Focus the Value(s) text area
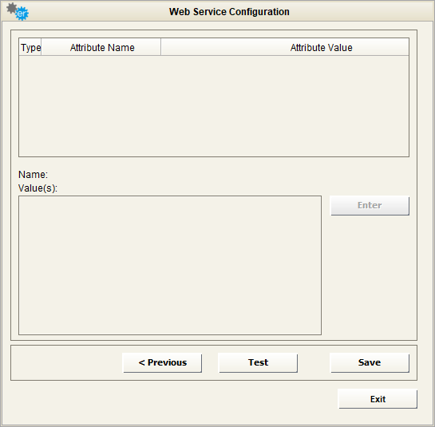The image size is (435, 427). pos(170,265)
